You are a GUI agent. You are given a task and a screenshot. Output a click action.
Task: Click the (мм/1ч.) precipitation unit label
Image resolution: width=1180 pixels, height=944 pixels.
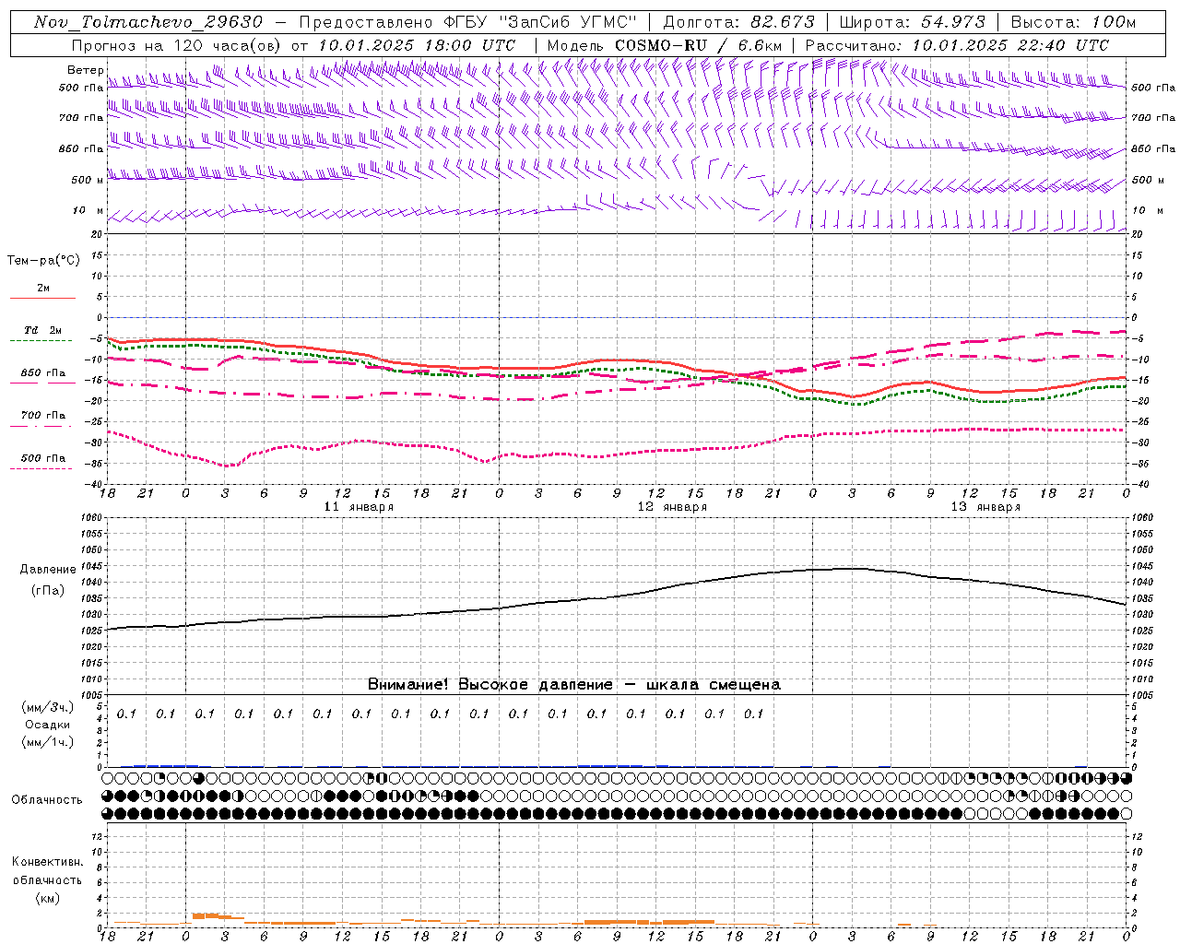[x=48, y=742]
